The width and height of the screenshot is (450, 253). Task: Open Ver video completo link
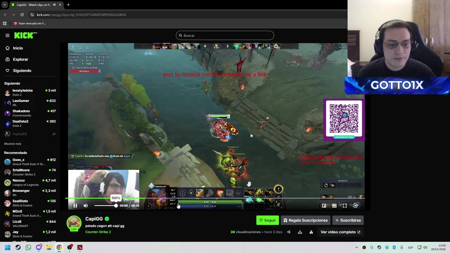340,232
